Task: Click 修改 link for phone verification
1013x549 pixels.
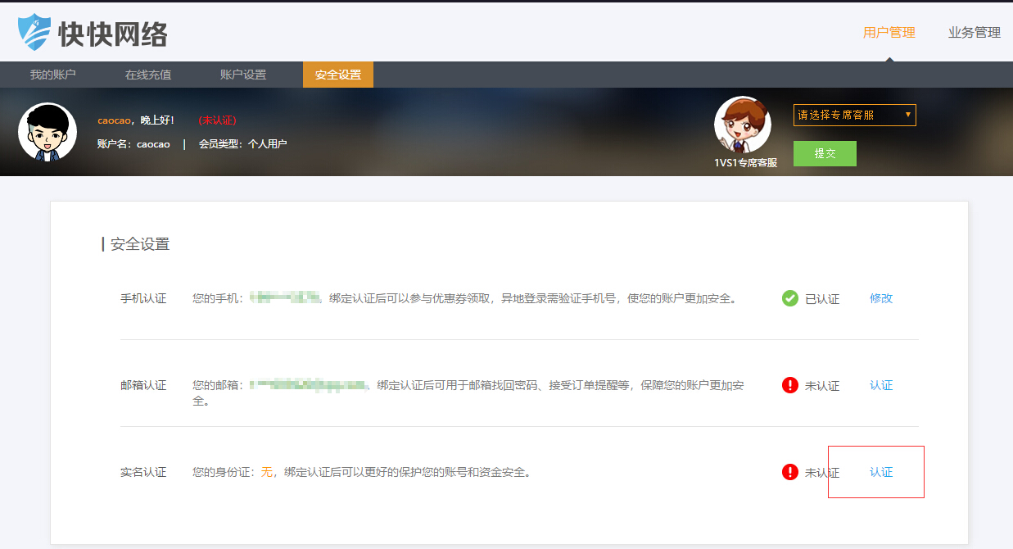Action: coord(881,298)
